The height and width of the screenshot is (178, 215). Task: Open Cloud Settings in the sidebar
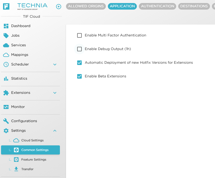point(33,140)
